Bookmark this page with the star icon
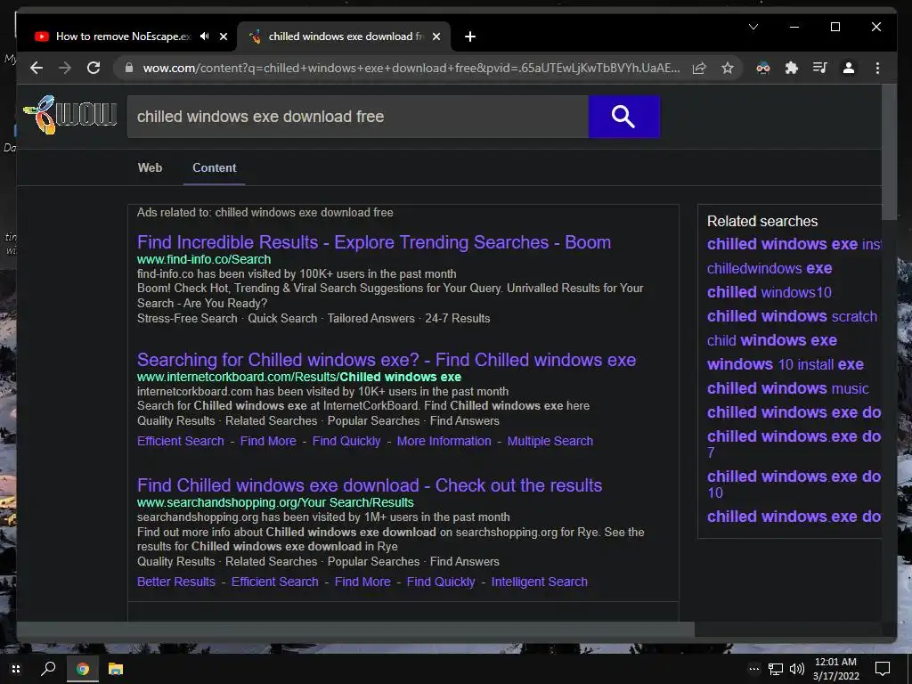The width and height of the screenshot is (912, 684). (728, 68)
